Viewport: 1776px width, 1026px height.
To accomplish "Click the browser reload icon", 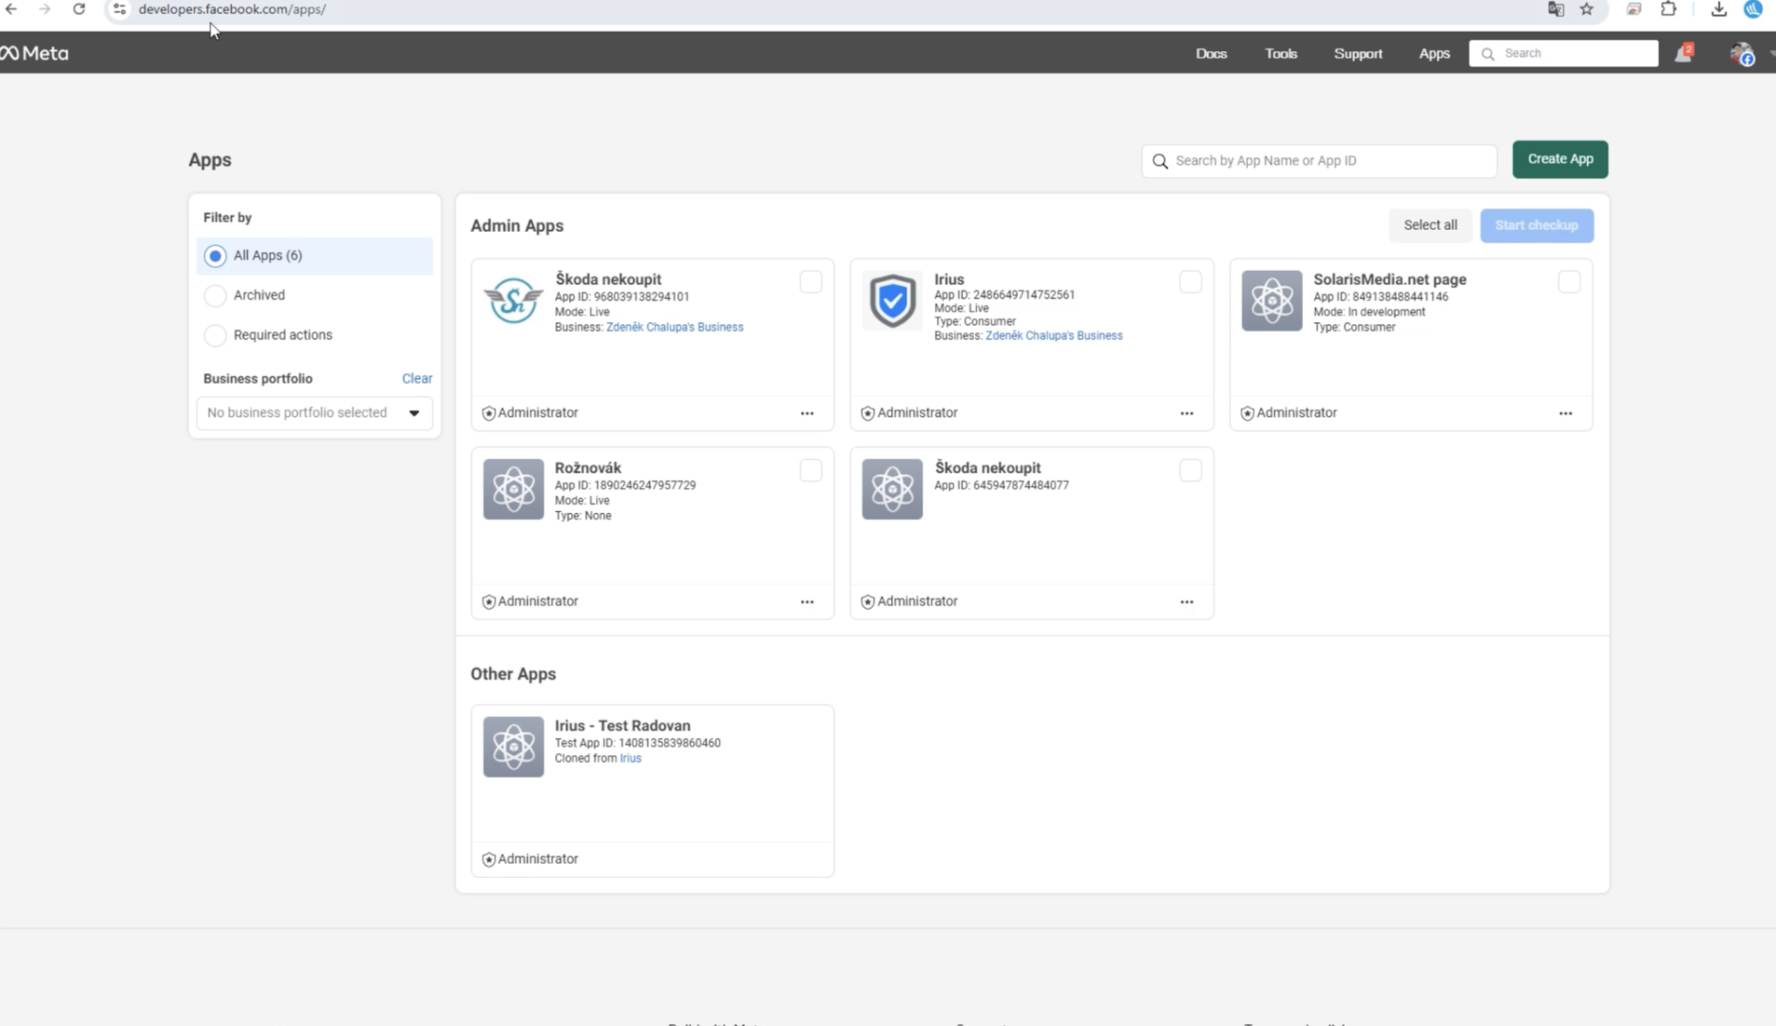I will [79, 9].
